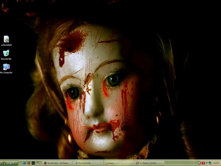Open the Recycle Bin desktop icon

tap(6, 53)
